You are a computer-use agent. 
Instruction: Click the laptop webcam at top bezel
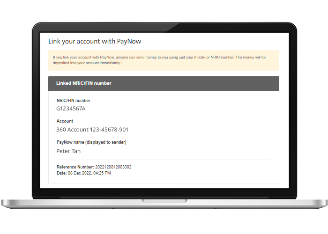pos(164,28)
